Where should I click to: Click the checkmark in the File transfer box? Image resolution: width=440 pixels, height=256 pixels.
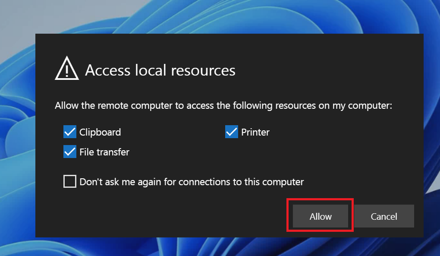70,152
